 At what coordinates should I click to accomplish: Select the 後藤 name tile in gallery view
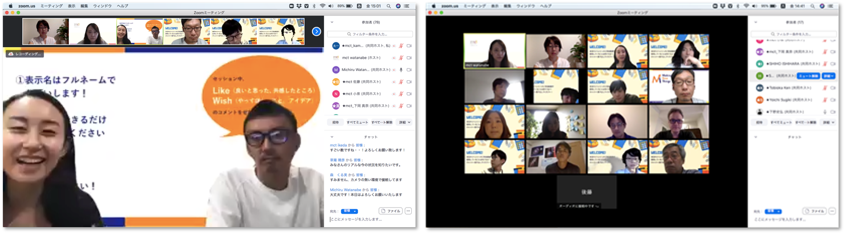(x=586, y=192)
